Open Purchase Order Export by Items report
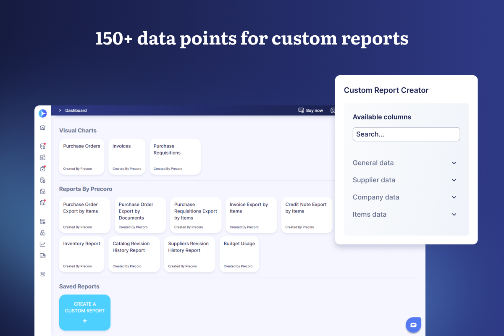This screenshot has height=336, width=504. [85, 215]
